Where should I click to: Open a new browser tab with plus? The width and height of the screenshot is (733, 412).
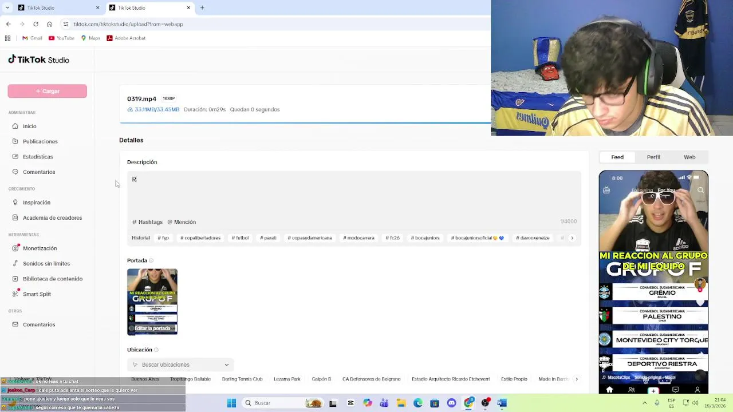(202, 7)
